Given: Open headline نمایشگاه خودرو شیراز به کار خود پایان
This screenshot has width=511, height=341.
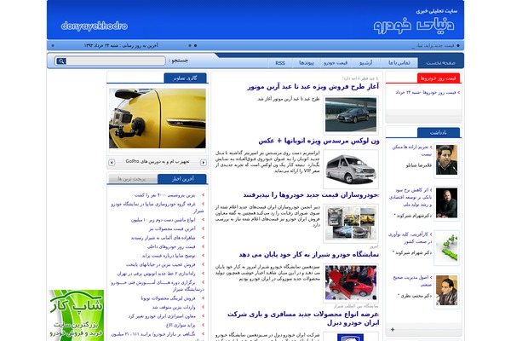Looking at the screenshot, I should (308, 255).
